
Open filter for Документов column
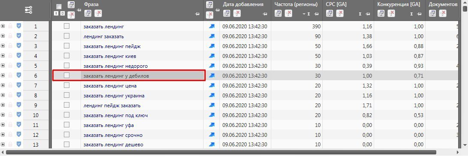coord(432,13)
